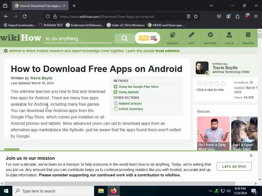Click horizontal scrollbar right arrow
The height and width of the screenshot is (196, 262).
pos(256,183)
